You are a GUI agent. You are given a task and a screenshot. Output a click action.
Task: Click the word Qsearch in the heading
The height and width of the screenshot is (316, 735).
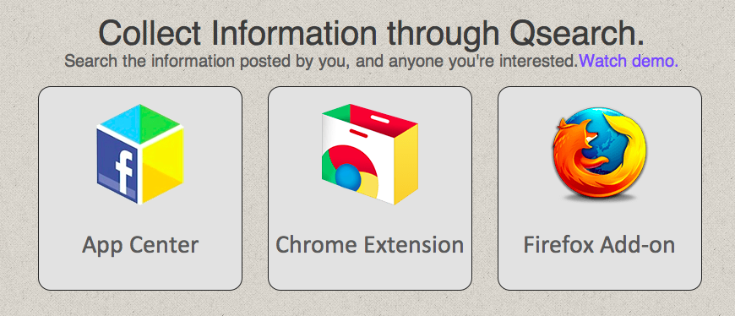point(575,34)
